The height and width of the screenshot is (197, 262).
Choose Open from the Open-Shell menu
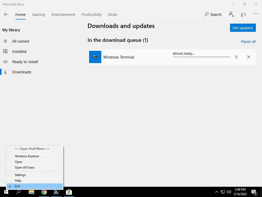coord(35,162)
